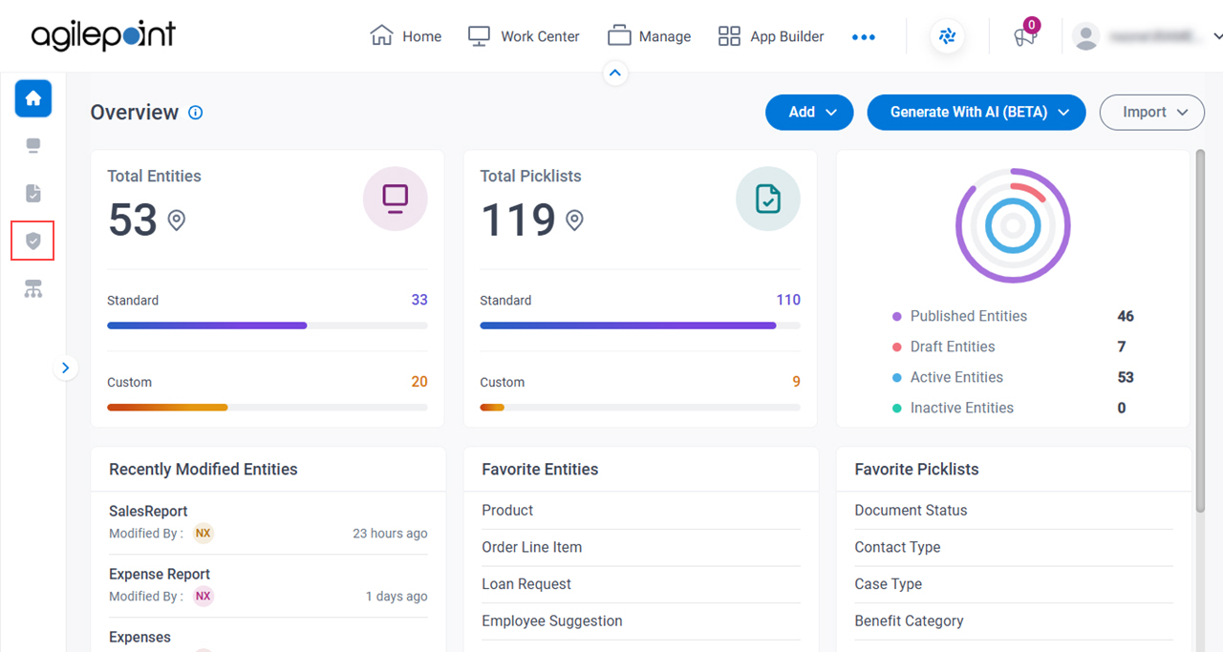Open the Picklists document sidebar icon
This screenshot has width=1223, height=652.
(x=33, y=194)
